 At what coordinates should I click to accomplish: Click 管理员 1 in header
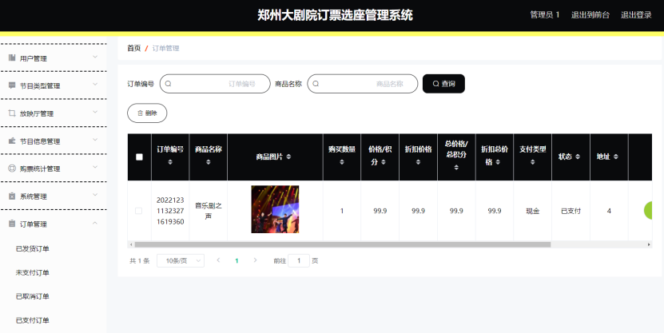pos(545,15)
